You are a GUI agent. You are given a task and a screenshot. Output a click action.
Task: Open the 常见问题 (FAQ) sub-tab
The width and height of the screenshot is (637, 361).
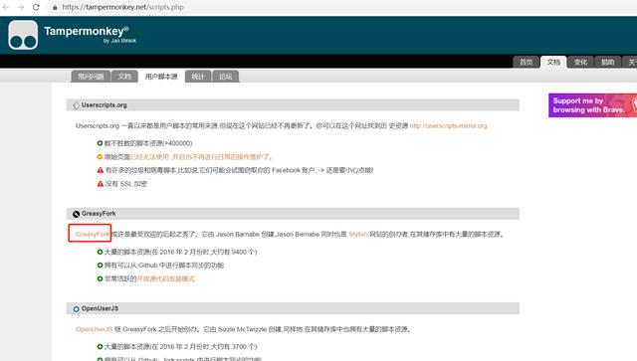91,77
